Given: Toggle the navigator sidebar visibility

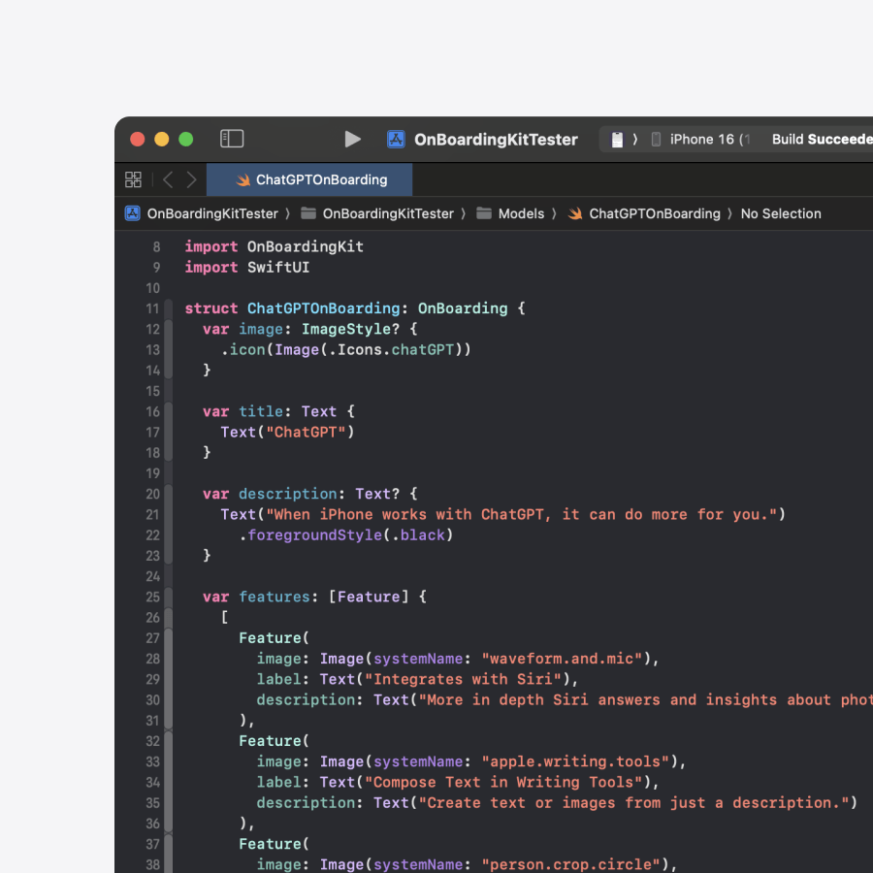Looking at the screenshot, I should pyautogui.click(x=232, y=139).
